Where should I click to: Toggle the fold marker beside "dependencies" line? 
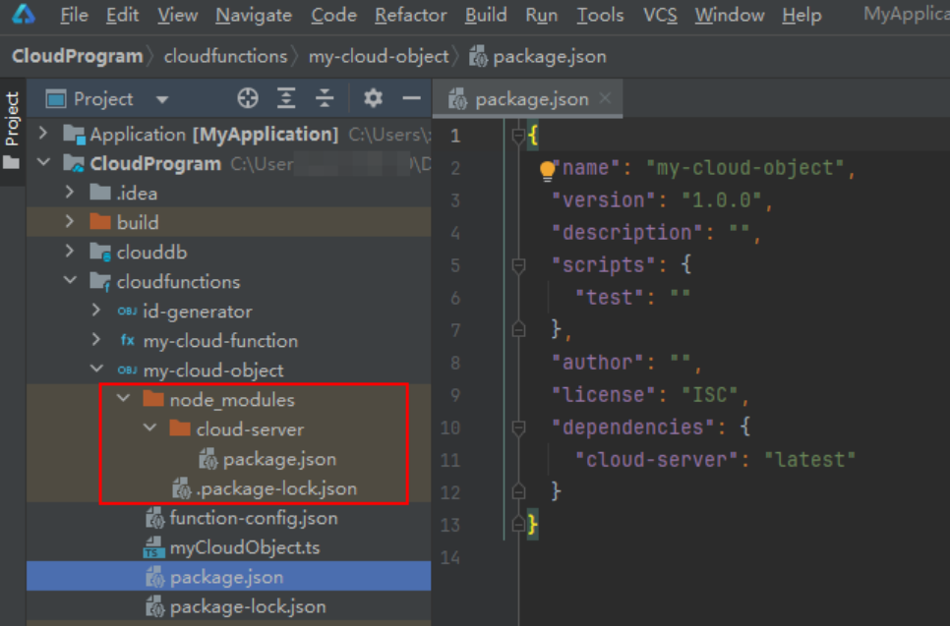click(x=519, y=427)
